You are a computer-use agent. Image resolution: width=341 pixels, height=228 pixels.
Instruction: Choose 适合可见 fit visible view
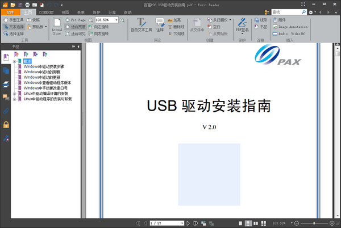tap(76, 33)
